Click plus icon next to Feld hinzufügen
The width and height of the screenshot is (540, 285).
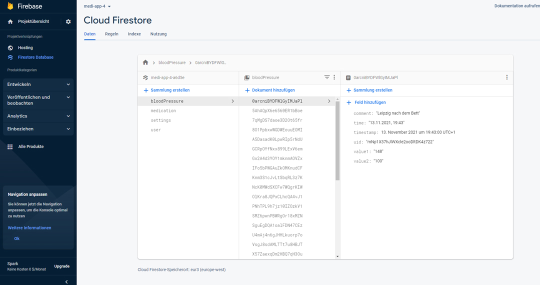[x=349, y=102]
